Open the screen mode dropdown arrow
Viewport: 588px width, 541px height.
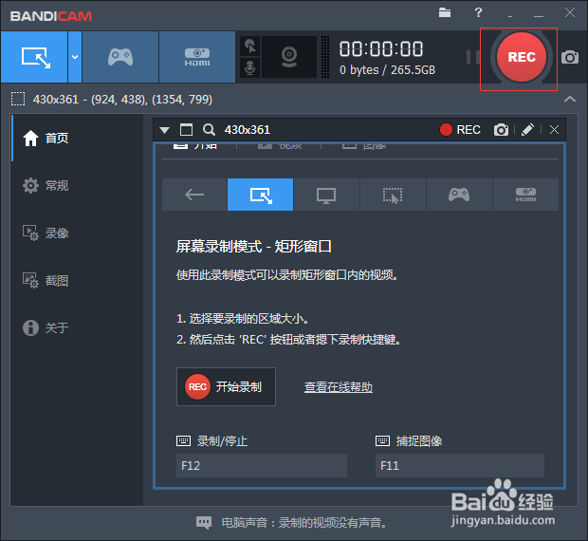click(75, 57)
